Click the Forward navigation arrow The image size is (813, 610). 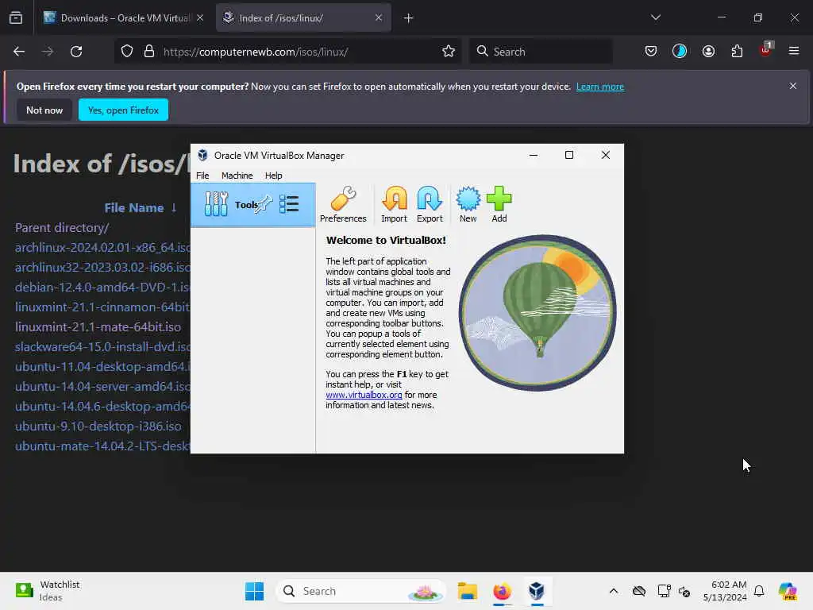tap(48, 52)
